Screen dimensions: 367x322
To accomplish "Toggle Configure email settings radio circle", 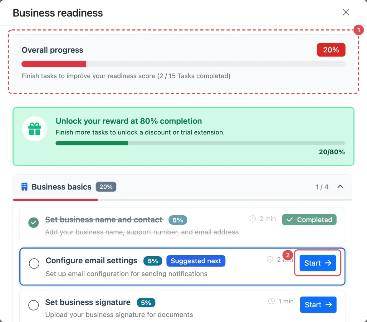I will click(34, 263).
